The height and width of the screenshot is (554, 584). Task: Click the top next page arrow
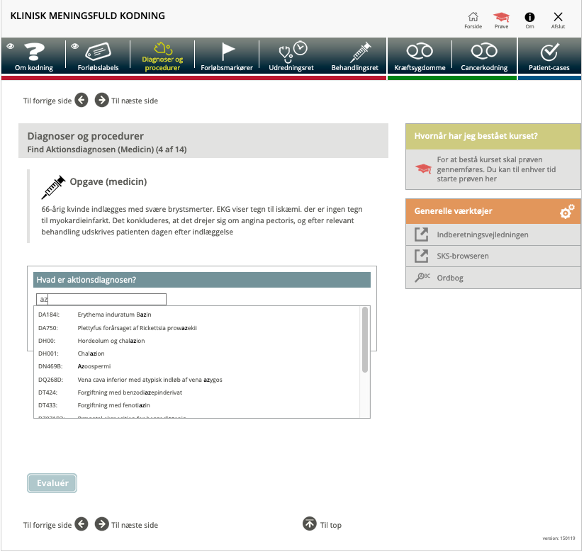[101, 100]
